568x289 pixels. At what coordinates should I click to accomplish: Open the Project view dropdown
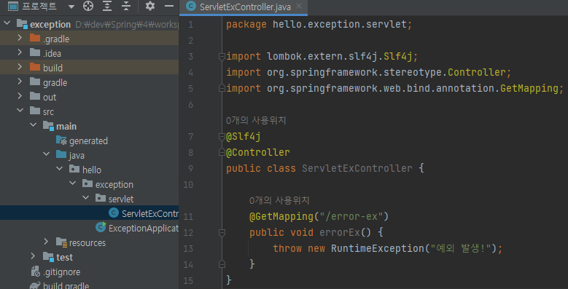coord(71,7)
